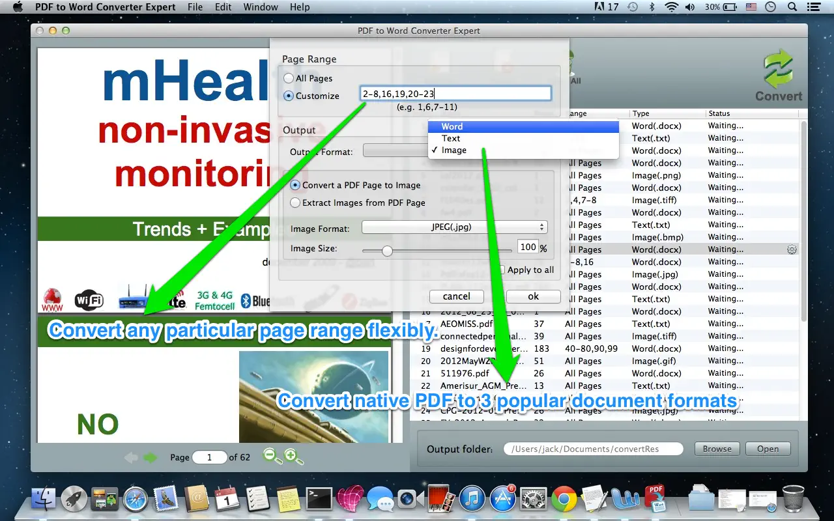Confirm settings with the ok button
Image resolution: width=834 pixels, height=521 pixels.
[x=534, y=296]
